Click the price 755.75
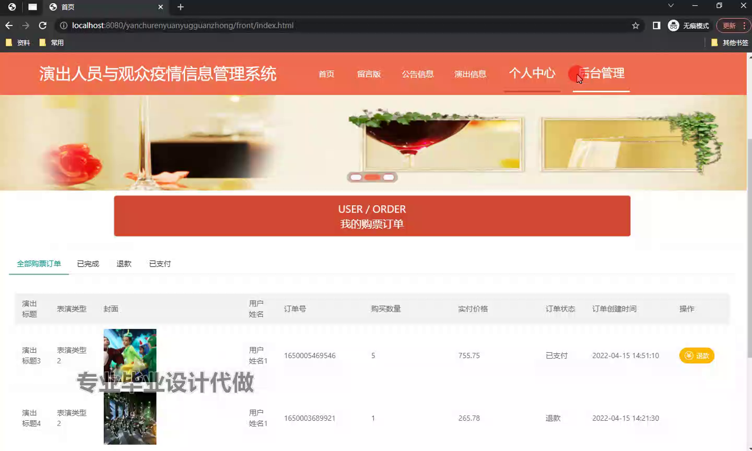Viewport: 752px width, 451px height. (x=469, y=355)
